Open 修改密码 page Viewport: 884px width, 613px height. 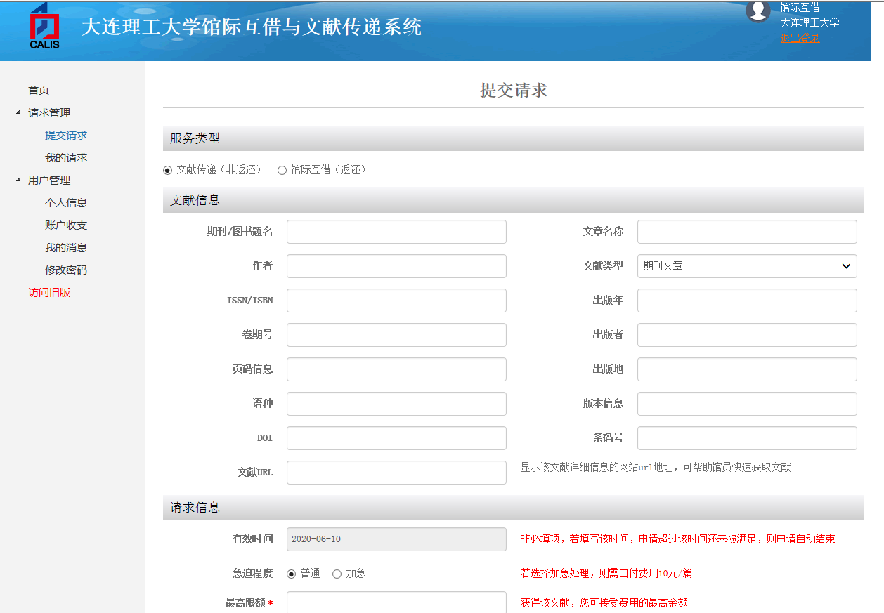click(66, 270)
